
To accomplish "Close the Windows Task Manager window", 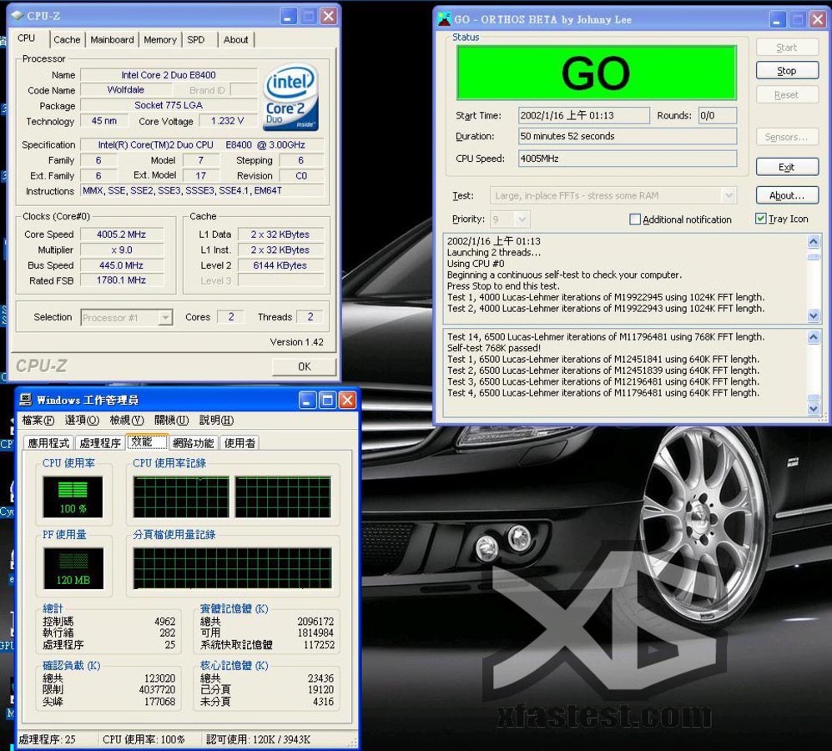I will (x=347, y=401).
